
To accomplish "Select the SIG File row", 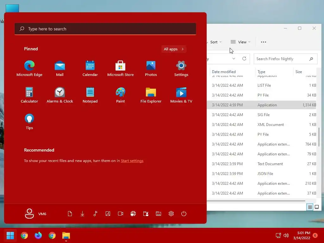I will pos(262,115).
